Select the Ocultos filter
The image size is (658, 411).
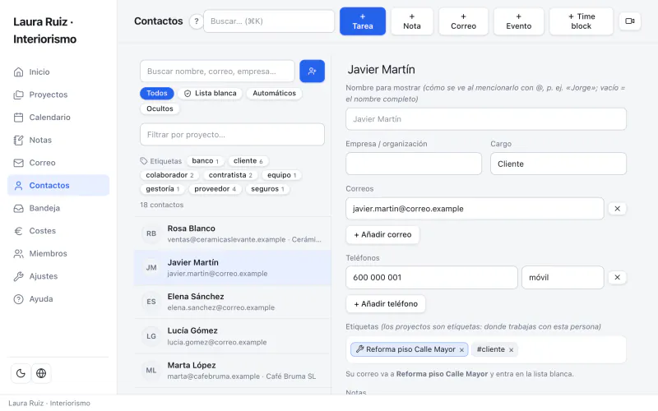pyautogui.click(x=160, y=109)
